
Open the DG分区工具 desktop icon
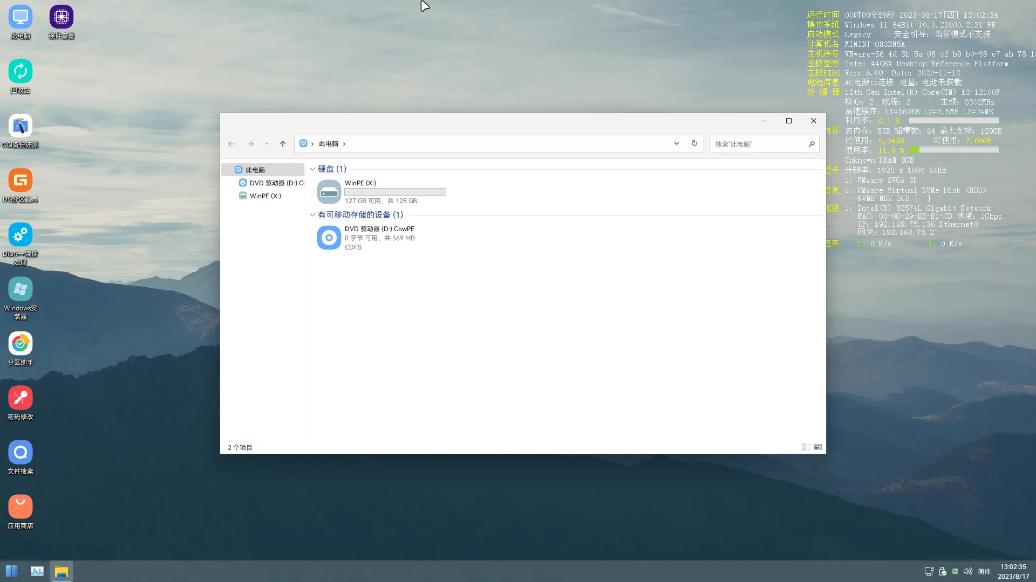pos(21,181)
